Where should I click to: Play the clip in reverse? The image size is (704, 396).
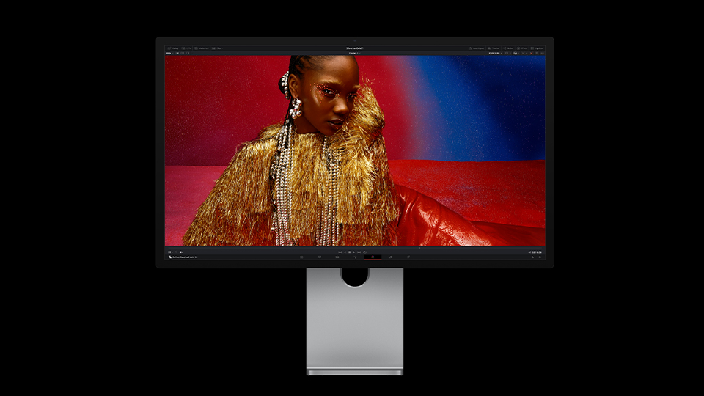345,252
